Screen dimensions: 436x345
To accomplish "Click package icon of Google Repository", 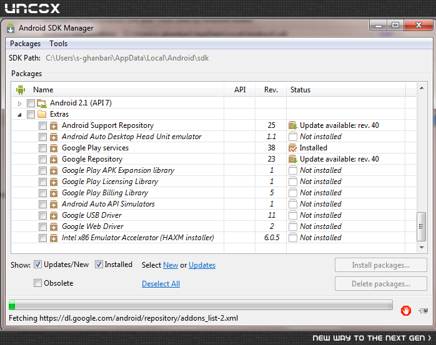I will pos(54,160).
